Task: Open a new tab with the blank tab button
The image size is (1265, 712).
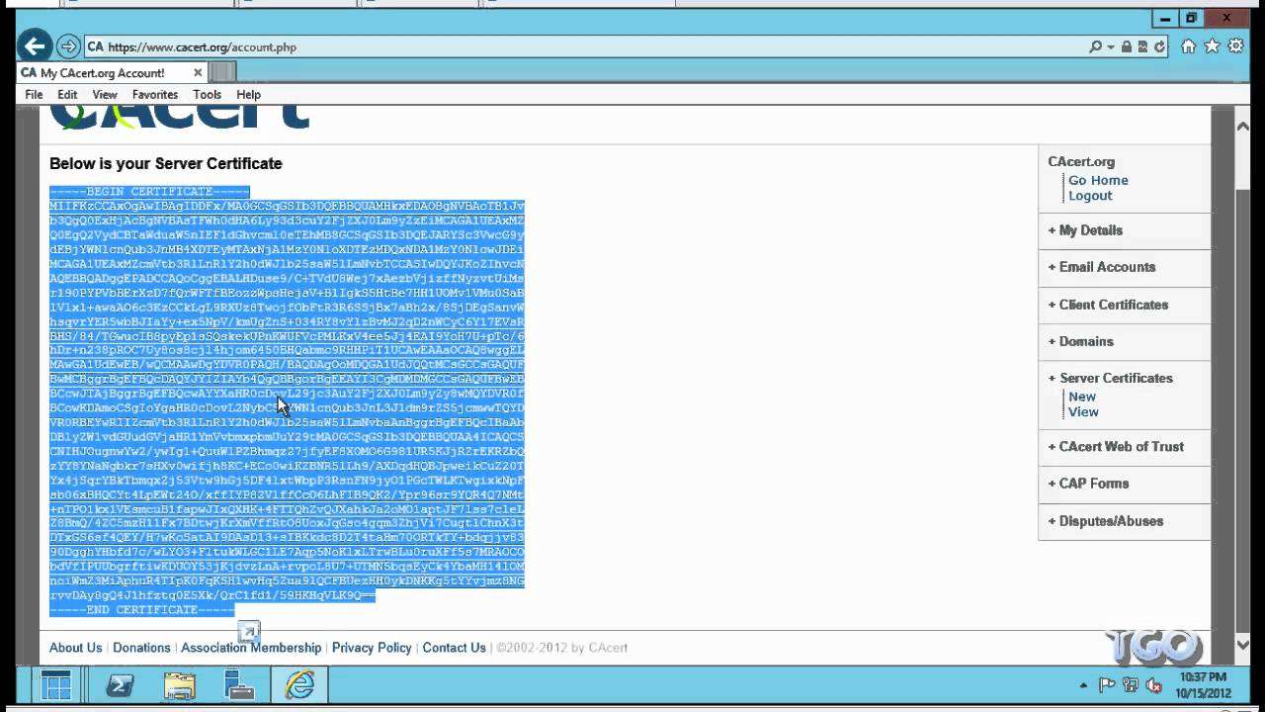Action: point(223,72)
